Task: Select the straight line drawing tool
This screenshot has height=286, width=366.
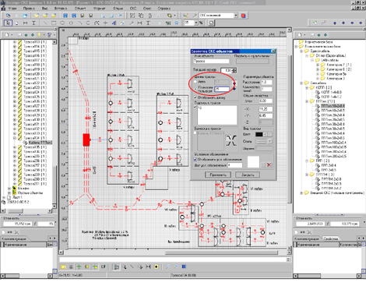Action: pos(45,23)
